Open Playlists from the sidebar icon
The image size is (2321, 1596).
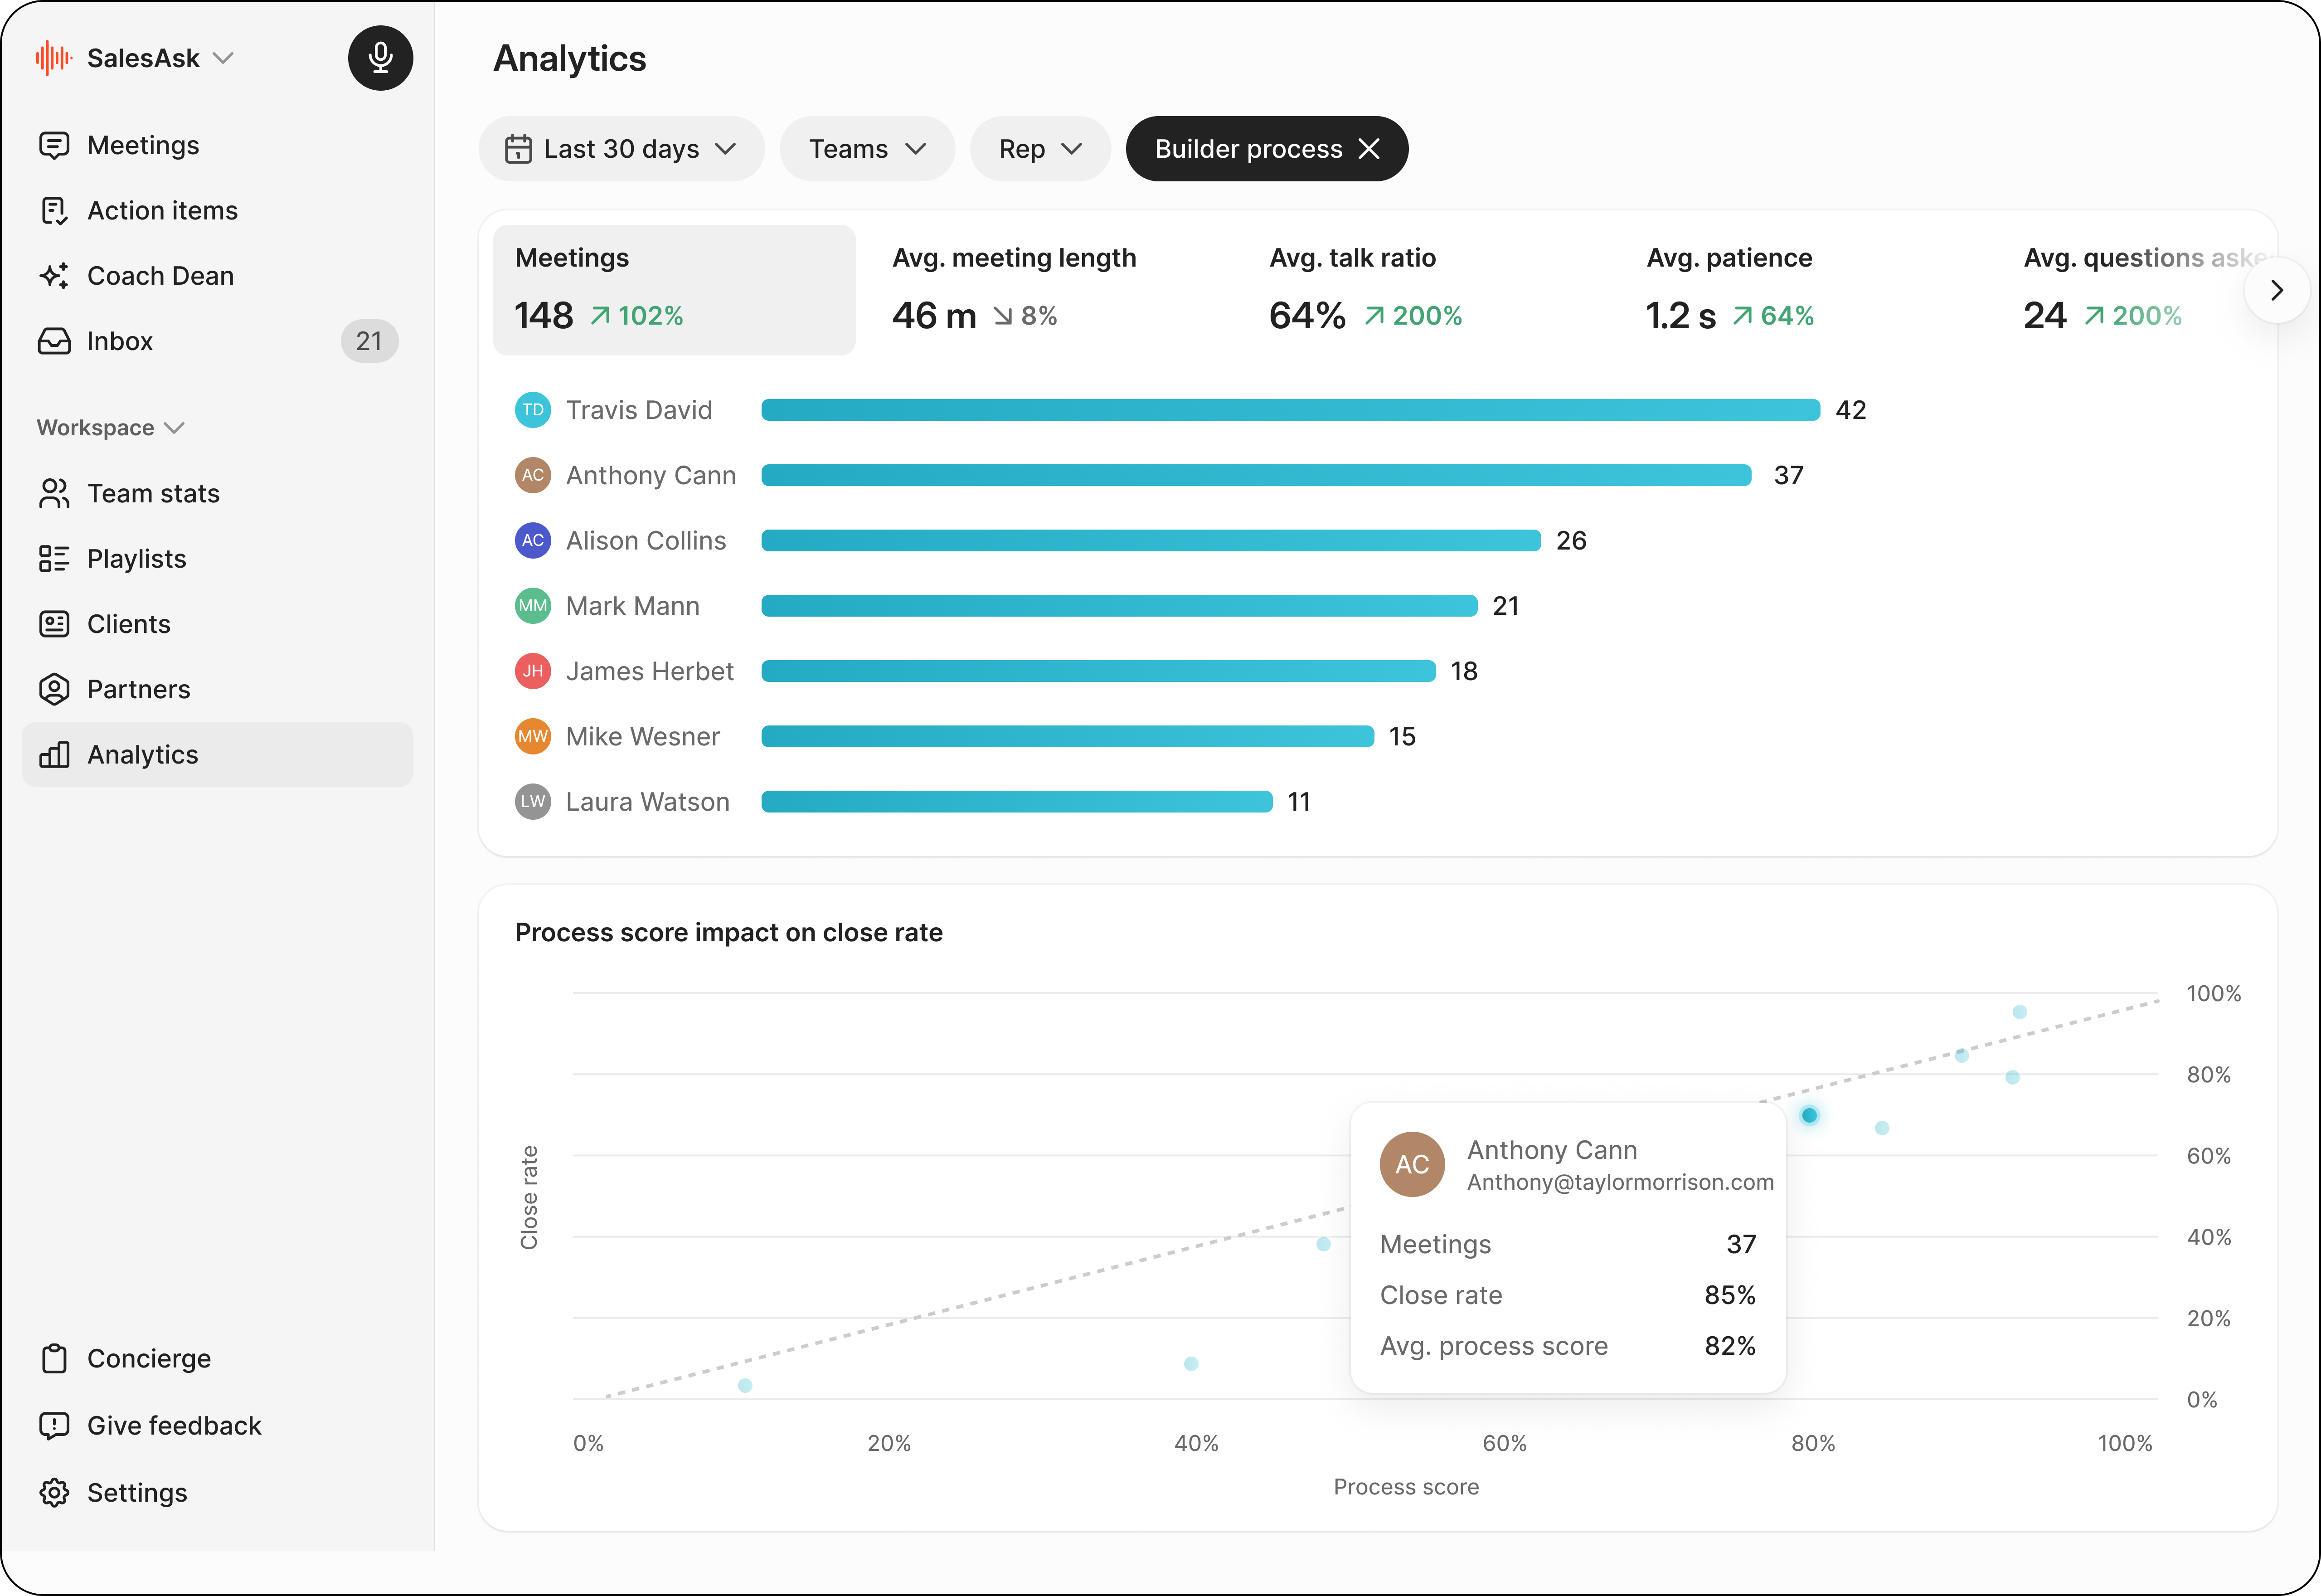click(x=54, y=559)
